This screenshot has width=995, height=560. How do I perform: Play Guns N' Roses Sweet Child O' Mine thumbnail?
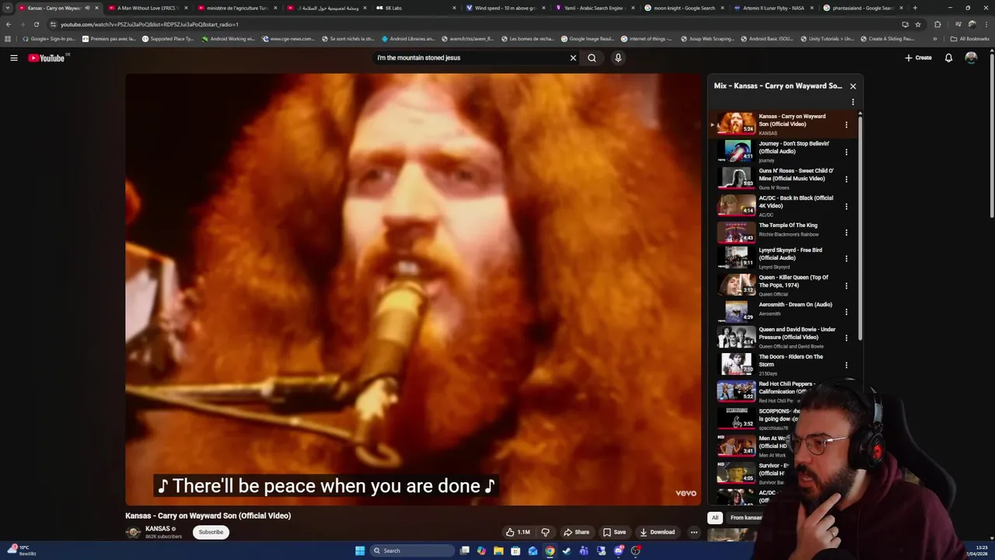pos(735,177)
